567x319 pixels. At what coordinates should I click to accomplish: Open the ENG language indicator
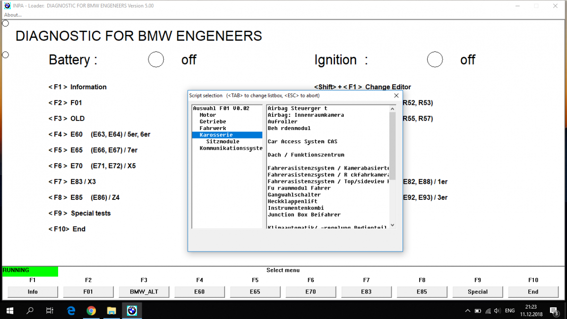[x=510, y=310]
